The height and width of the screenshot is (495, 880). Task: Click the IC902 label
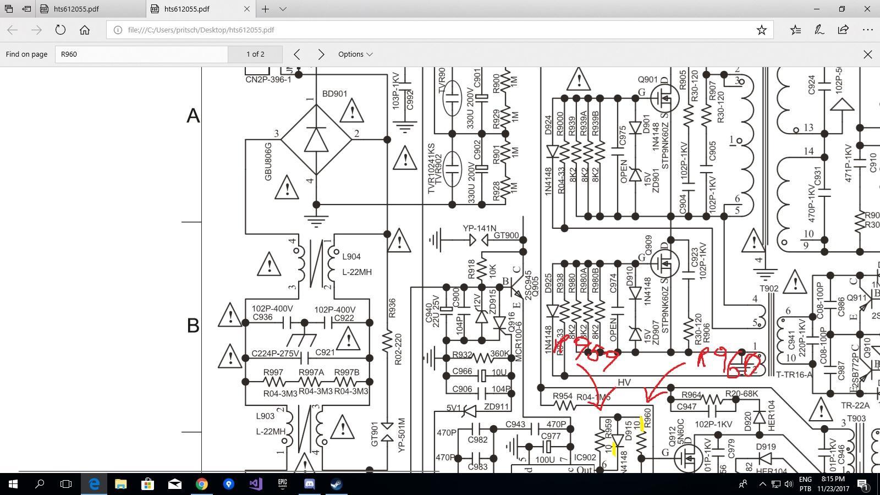point(585,458)
